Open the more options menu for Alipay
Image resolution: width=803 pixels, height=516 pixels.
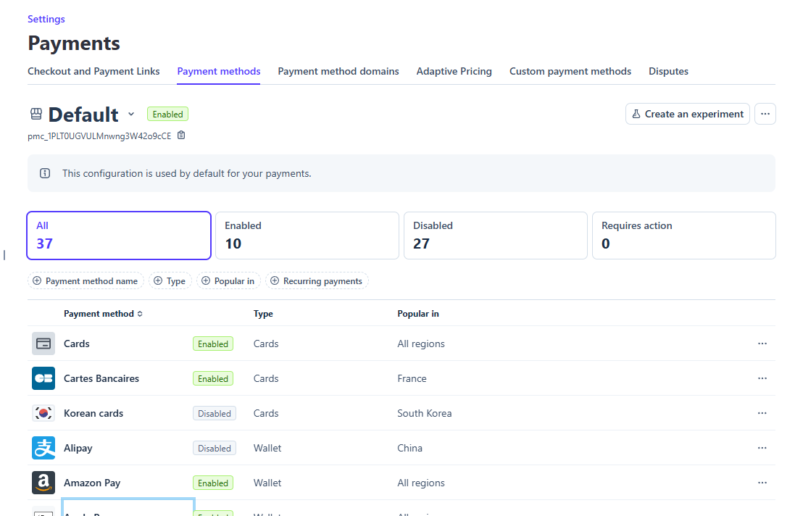762,448
